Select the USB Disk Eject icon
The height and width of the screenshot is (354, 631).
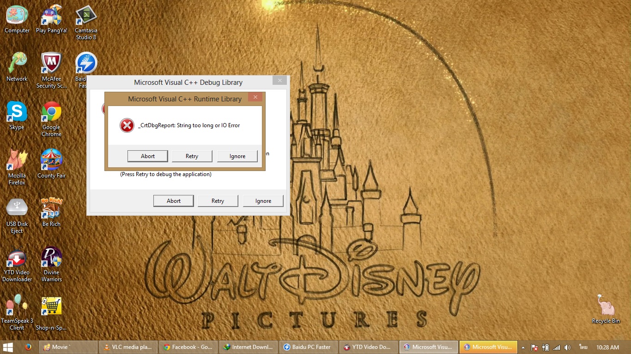(x=17, y=216)
